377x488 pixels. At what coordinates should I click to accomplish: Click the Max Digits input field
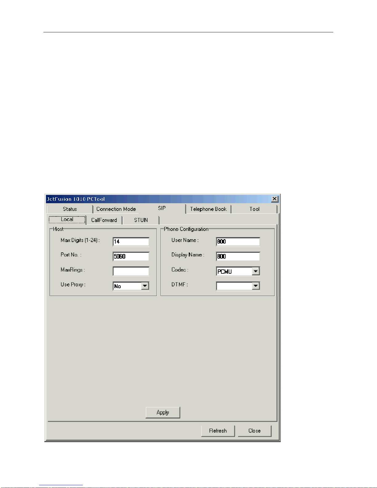click(x=131, y=242)
